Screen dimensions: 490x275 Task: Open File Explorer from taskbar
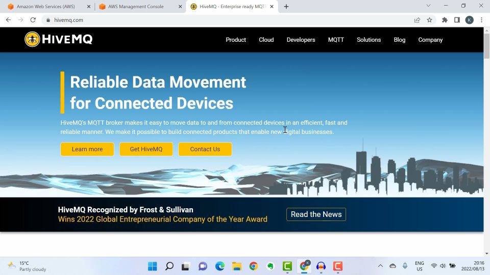[x=236, y=266]
